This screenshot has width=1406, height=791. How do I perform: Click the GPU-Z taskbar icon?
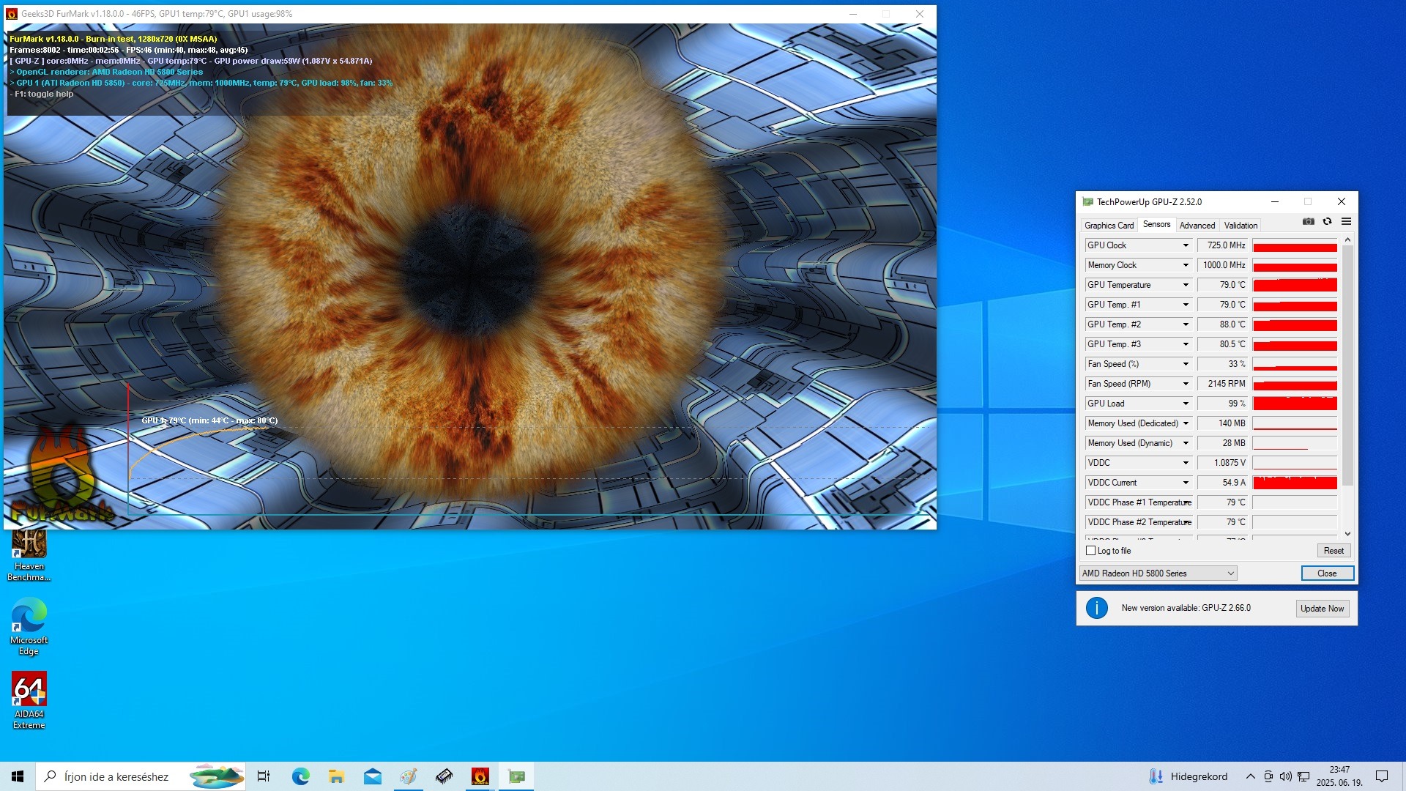pyautogui.click(x=517, y=776)
